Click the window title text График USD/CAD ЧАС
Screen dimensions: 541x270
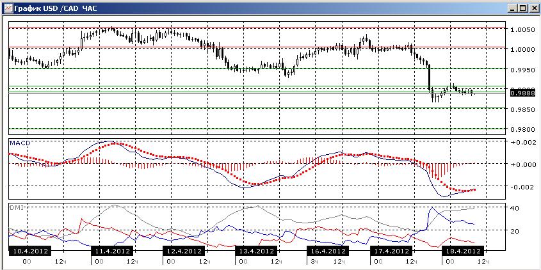click(56, 8)
